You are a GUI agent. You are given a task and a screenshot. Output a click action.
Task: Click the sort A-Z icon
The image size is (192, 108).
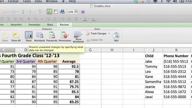coord(31,12)
